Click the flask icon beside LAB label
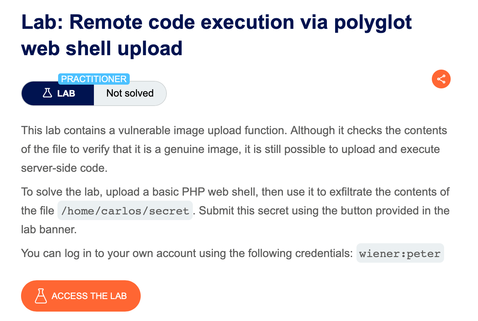Image resolution: width=478 pixels, height=321 pixels. pos(47,93)
